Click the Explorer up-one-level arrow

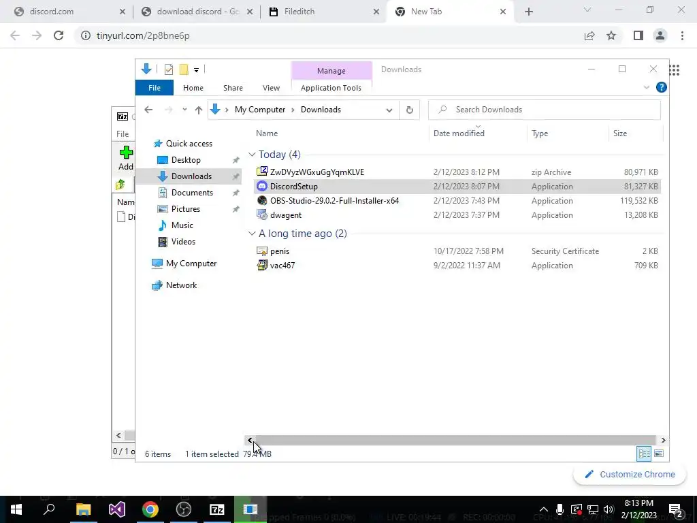(x=198, y=110)
